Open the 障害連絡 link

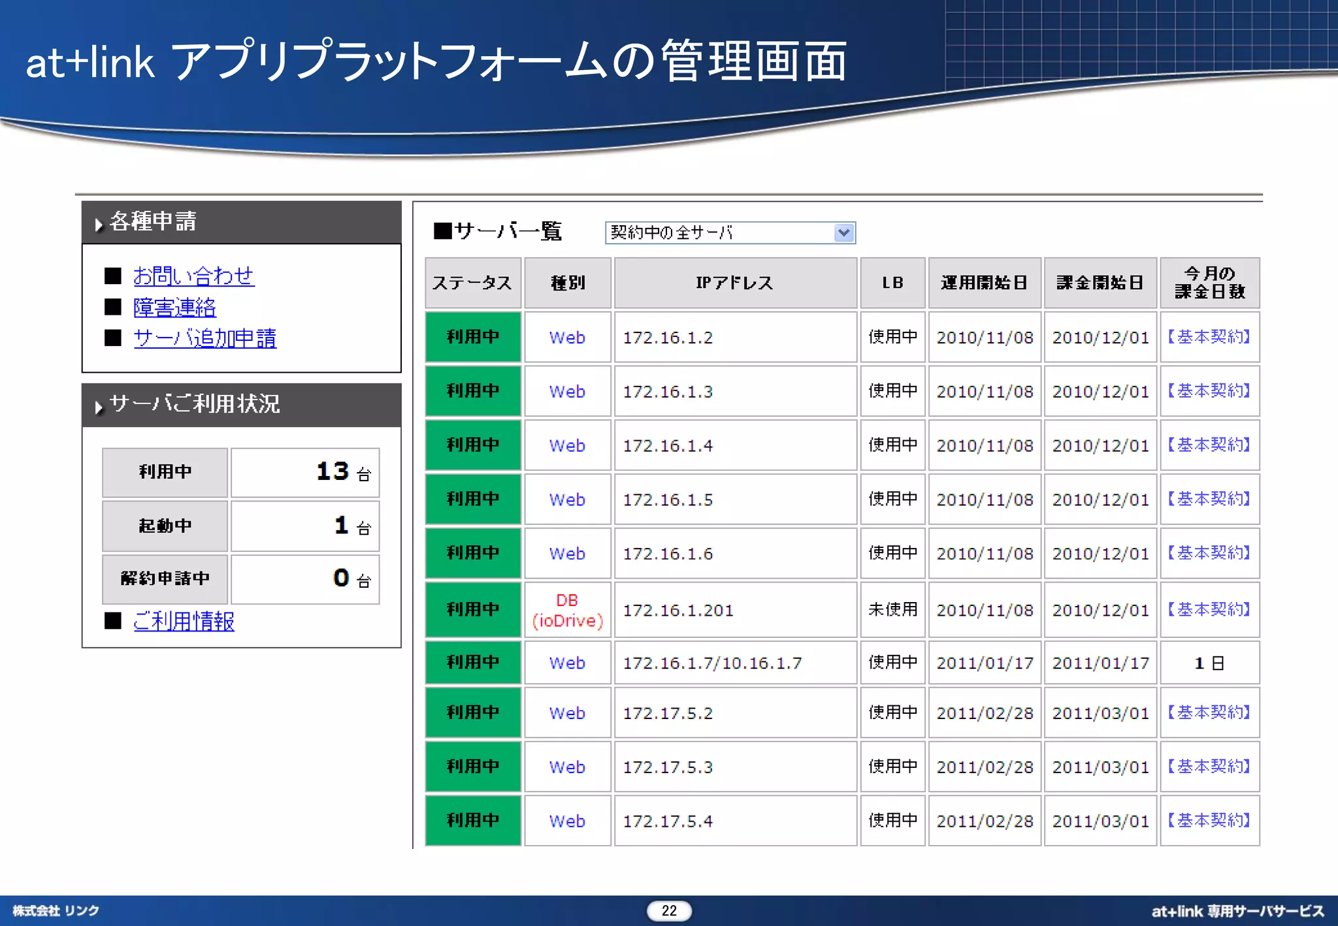[174, 307]
